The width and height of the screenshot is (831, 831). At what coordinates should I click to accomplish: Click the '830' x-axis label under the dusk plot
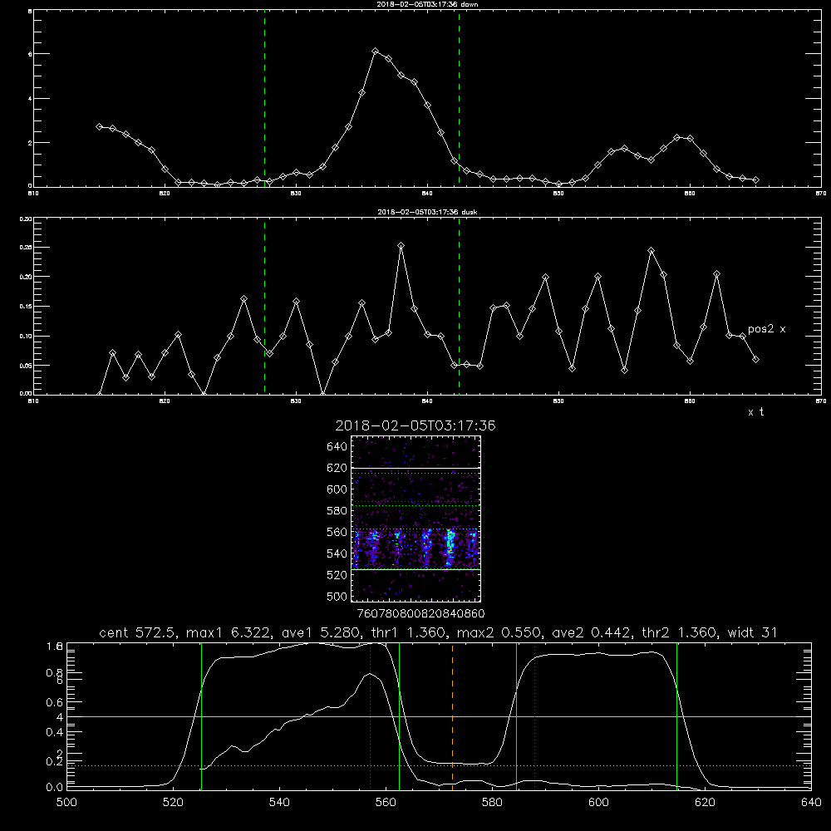(296, 401)
